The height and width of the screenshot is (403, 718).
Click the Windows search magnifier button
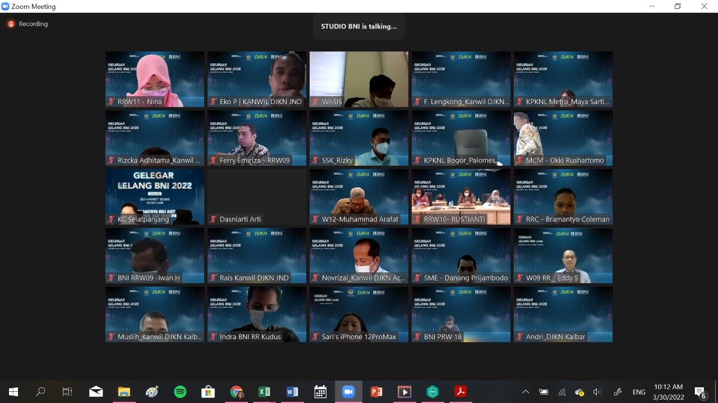[x=40, y=392]
